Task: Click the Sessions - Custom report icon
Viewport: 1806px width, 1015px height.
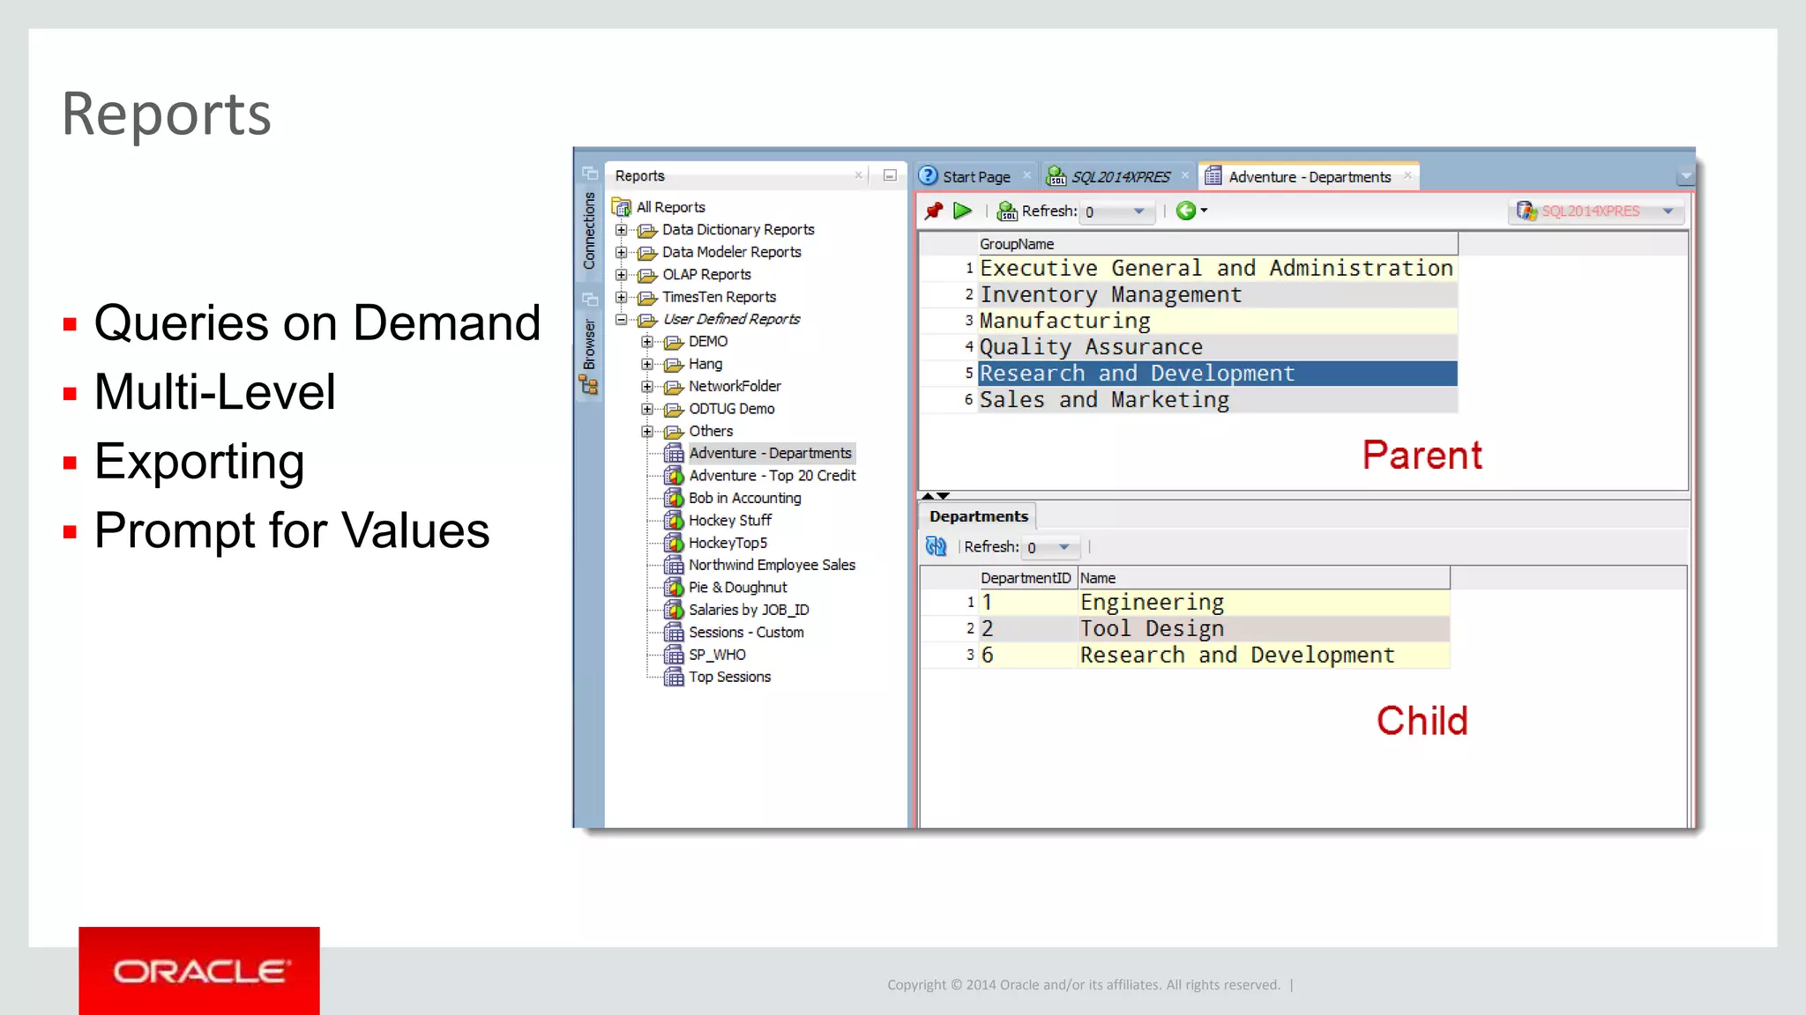Action: 674,633
